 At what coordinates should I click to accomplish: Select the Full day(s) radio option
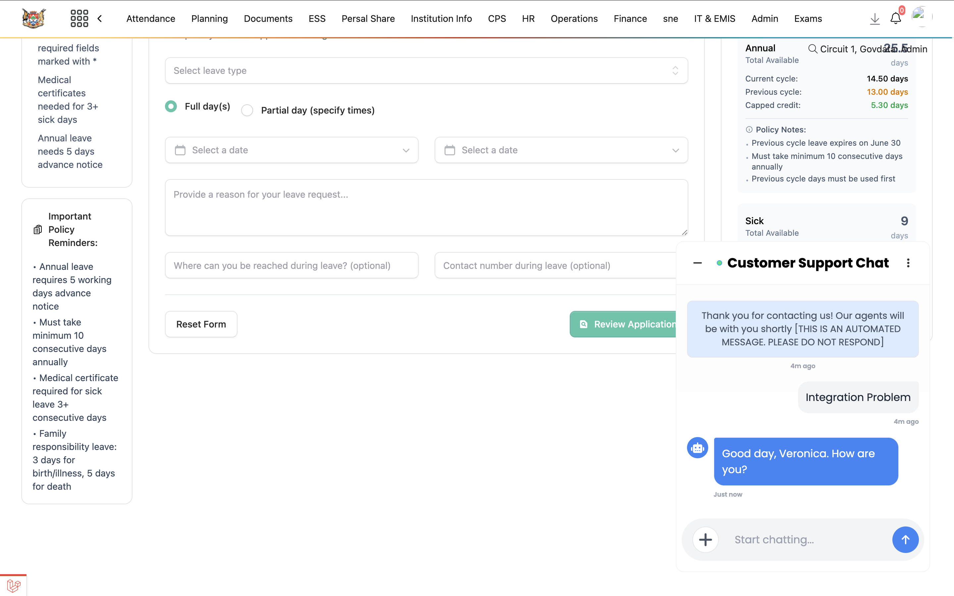point(171,106)
